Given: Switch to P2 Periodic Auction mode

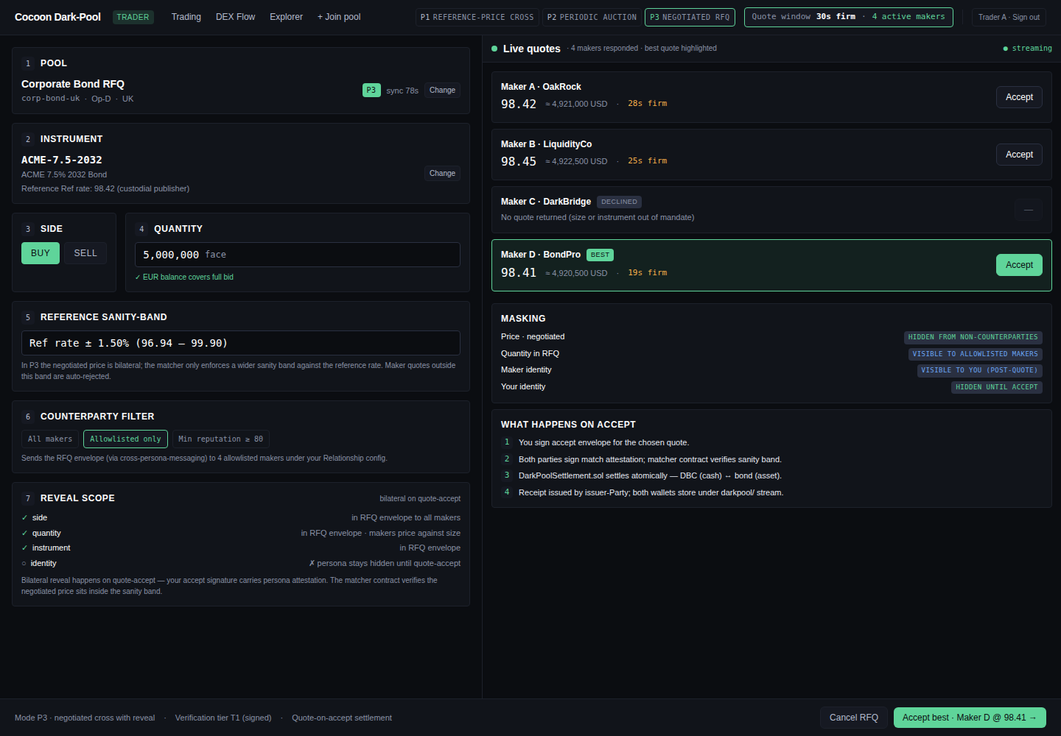Looking at the screenshot, I should (x=592, y=17).
